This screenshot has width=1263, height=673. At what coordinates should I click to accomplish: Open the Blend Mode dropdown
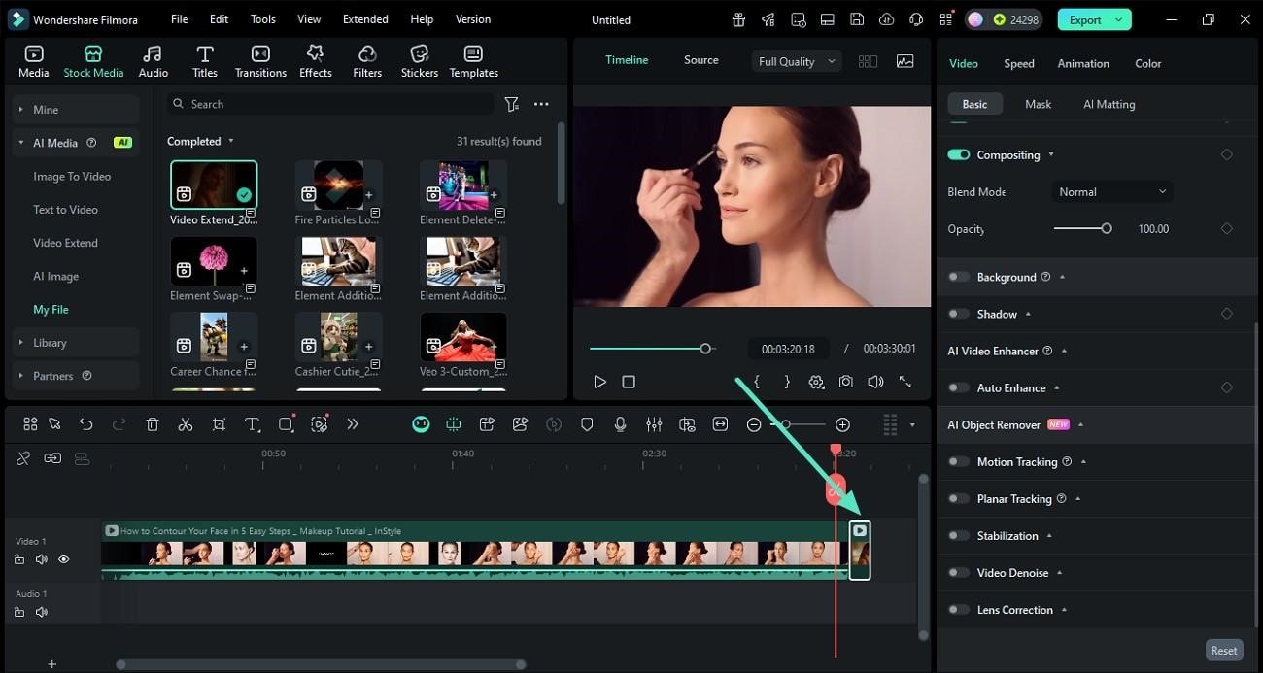pos(1110,191)
